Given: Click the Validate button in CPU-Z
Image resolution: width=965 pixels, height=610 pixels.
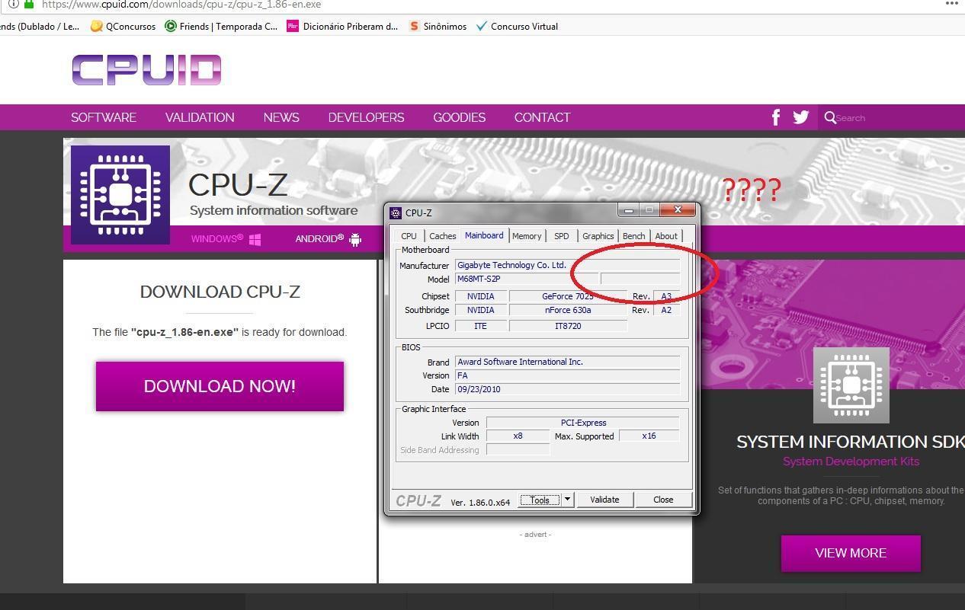Looking at the screenshot, I should pos(604,500).
